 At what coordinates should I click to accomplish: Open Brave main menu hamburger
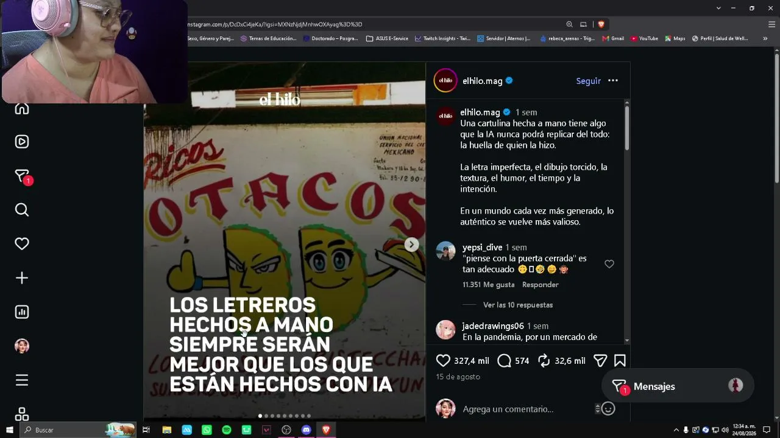[771, 24]
